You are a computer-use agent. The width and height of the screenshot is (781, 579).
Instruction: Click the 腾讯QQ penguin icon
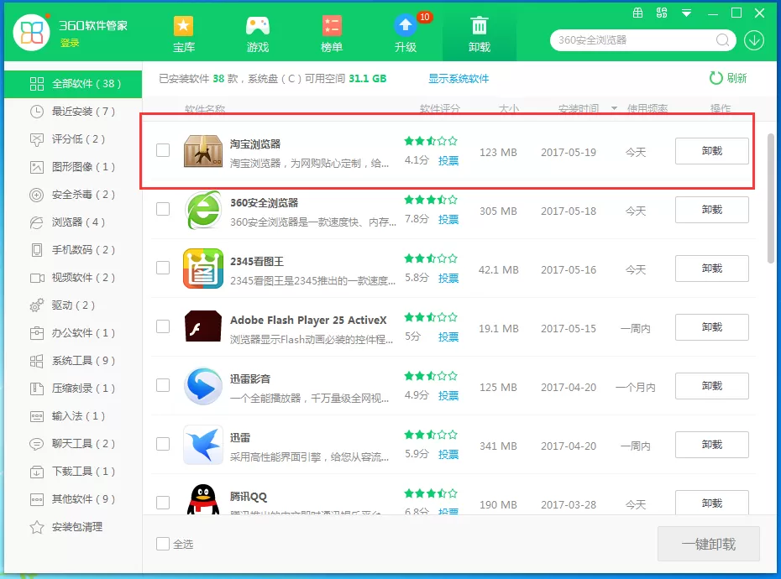[202, 499]
